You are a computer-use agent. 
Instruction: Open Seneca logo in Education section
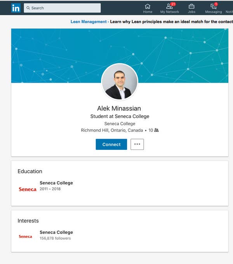coord(28,189)
